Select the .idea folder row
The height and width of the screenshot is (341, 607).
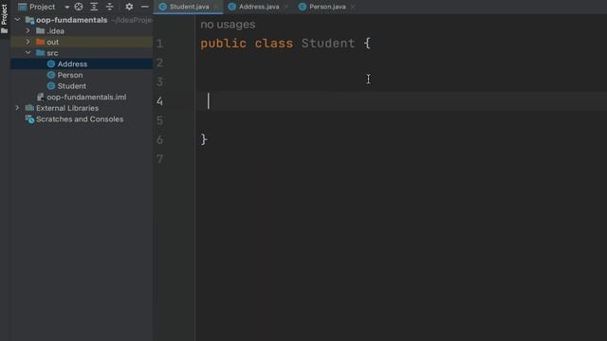pos(82,31)
